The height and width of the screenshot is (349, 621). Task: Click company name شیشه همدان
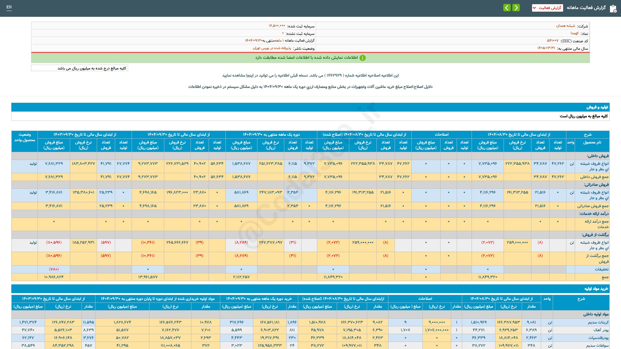click(565, 26)
